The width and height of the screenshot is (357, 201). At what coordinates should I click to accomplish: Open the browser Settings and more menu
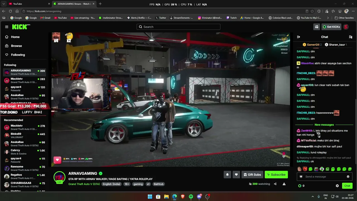tap(353, 11)
